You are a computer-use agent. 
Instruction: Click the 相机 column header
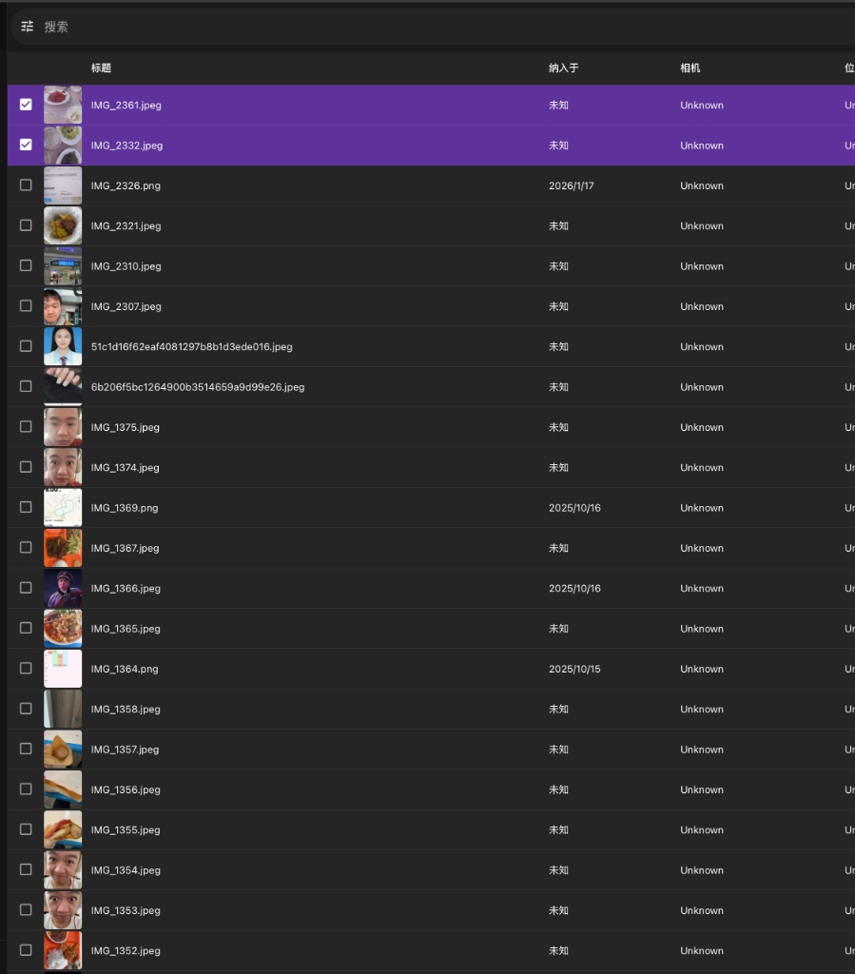point(690,68)
